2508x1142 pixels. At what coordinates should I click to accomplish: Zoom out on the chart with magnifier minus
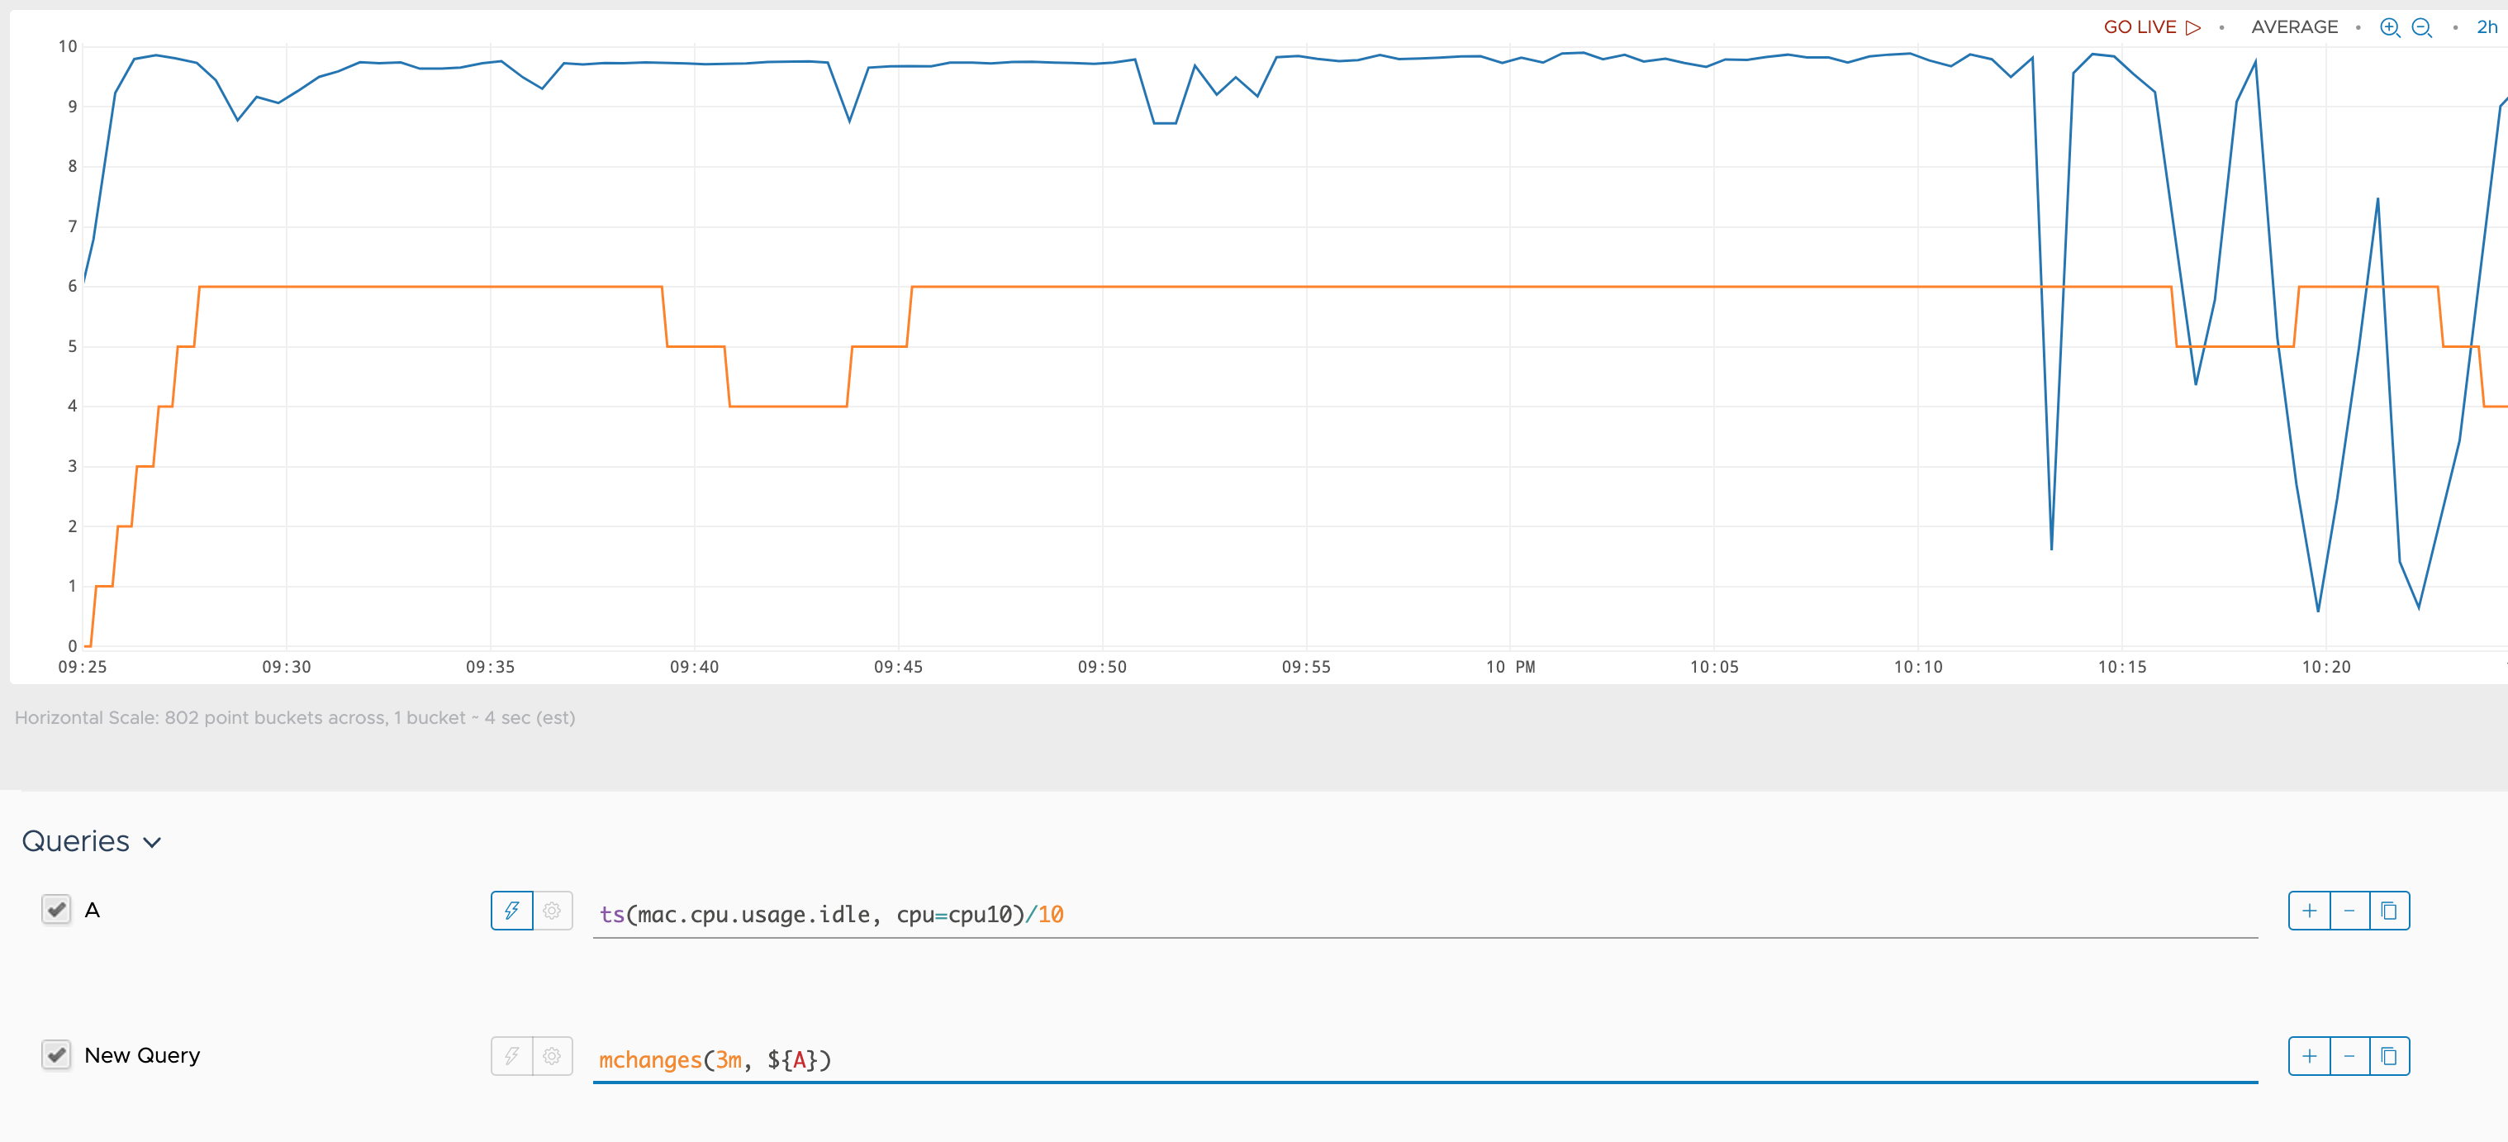click(x=2421, y=27)
